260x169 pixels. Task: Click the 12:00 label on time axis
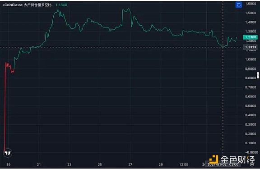pyautogui.click(x=184, y=164)
